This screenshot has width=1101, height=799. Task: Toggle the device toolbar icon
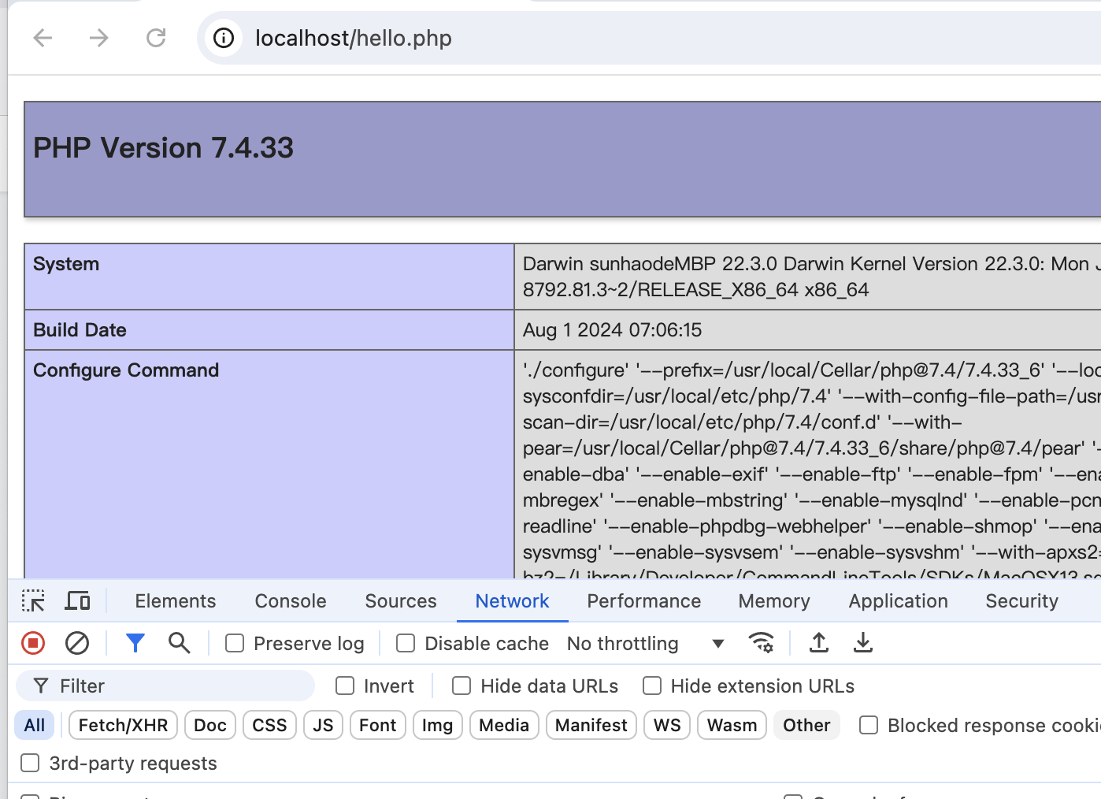point(77,601)
